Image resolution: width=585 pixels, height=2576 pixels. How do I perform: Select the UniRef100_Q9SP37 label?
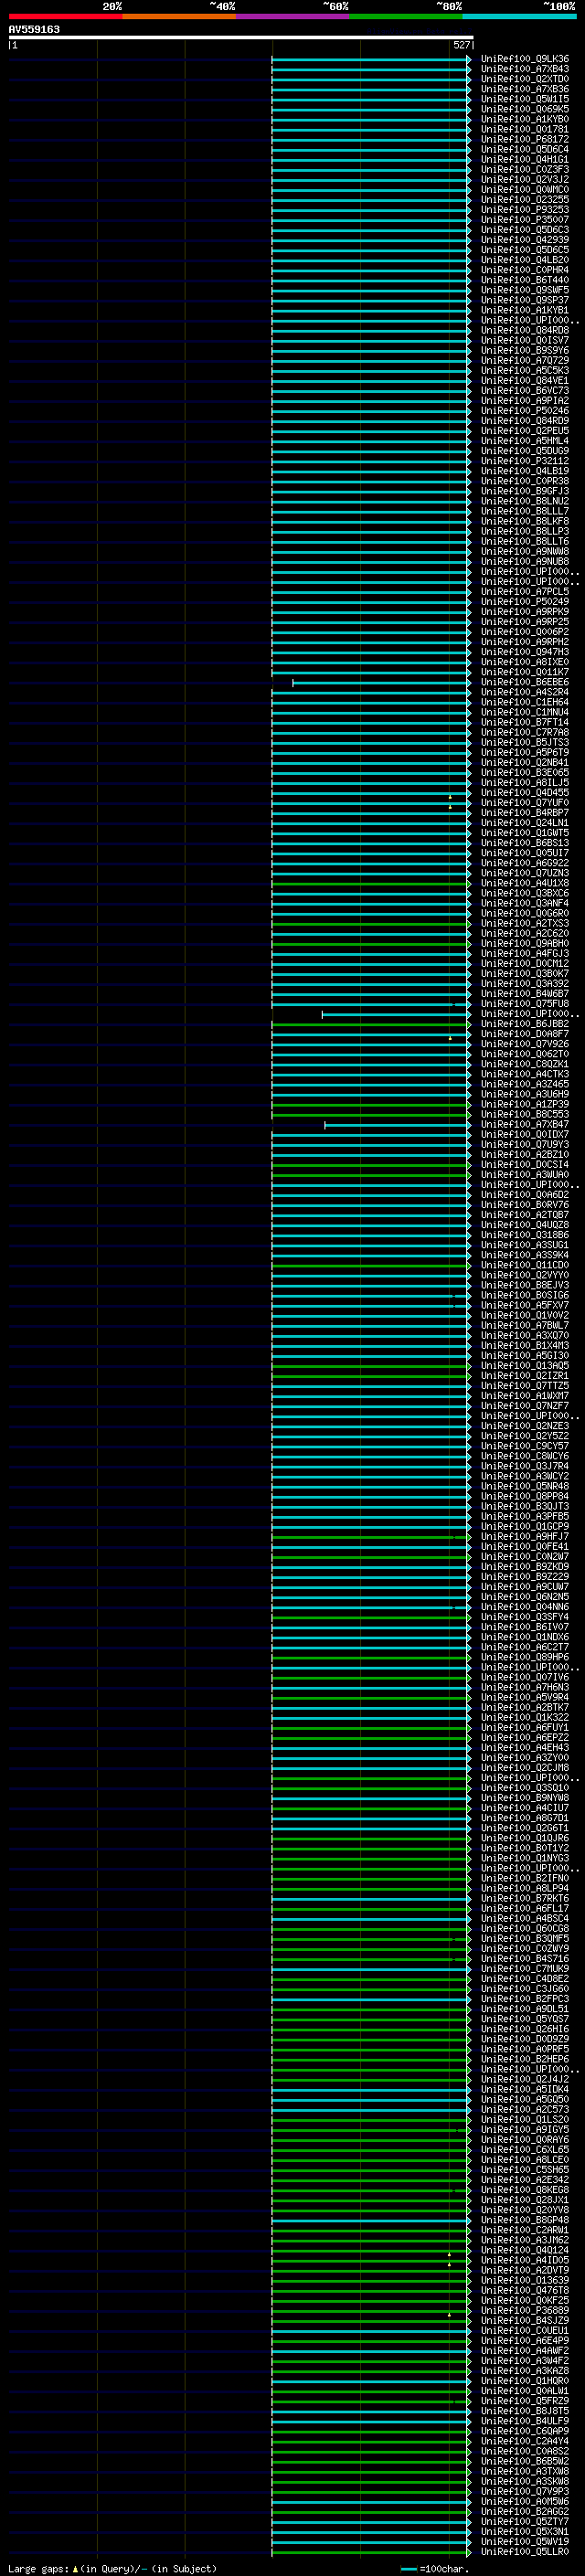[525, 300]
